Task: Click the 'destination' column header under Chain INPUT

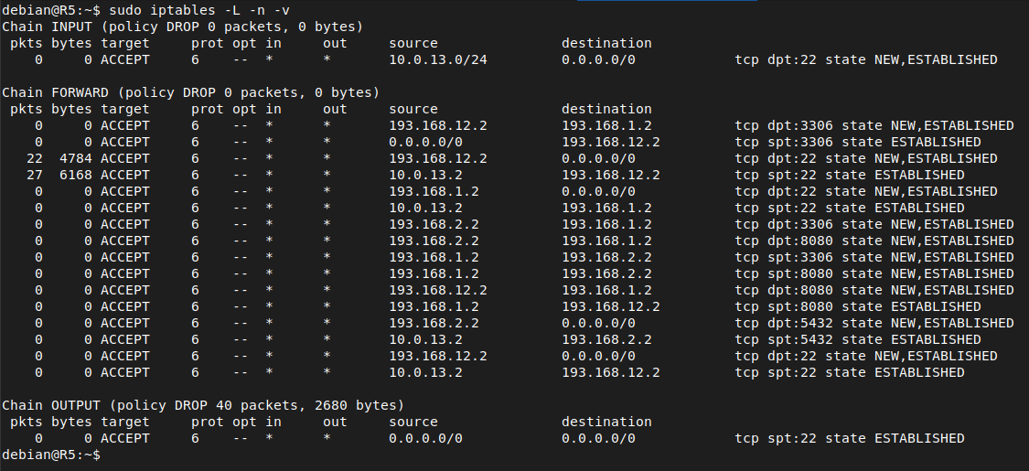Action: pyautogui.click(x=607, y=43)
